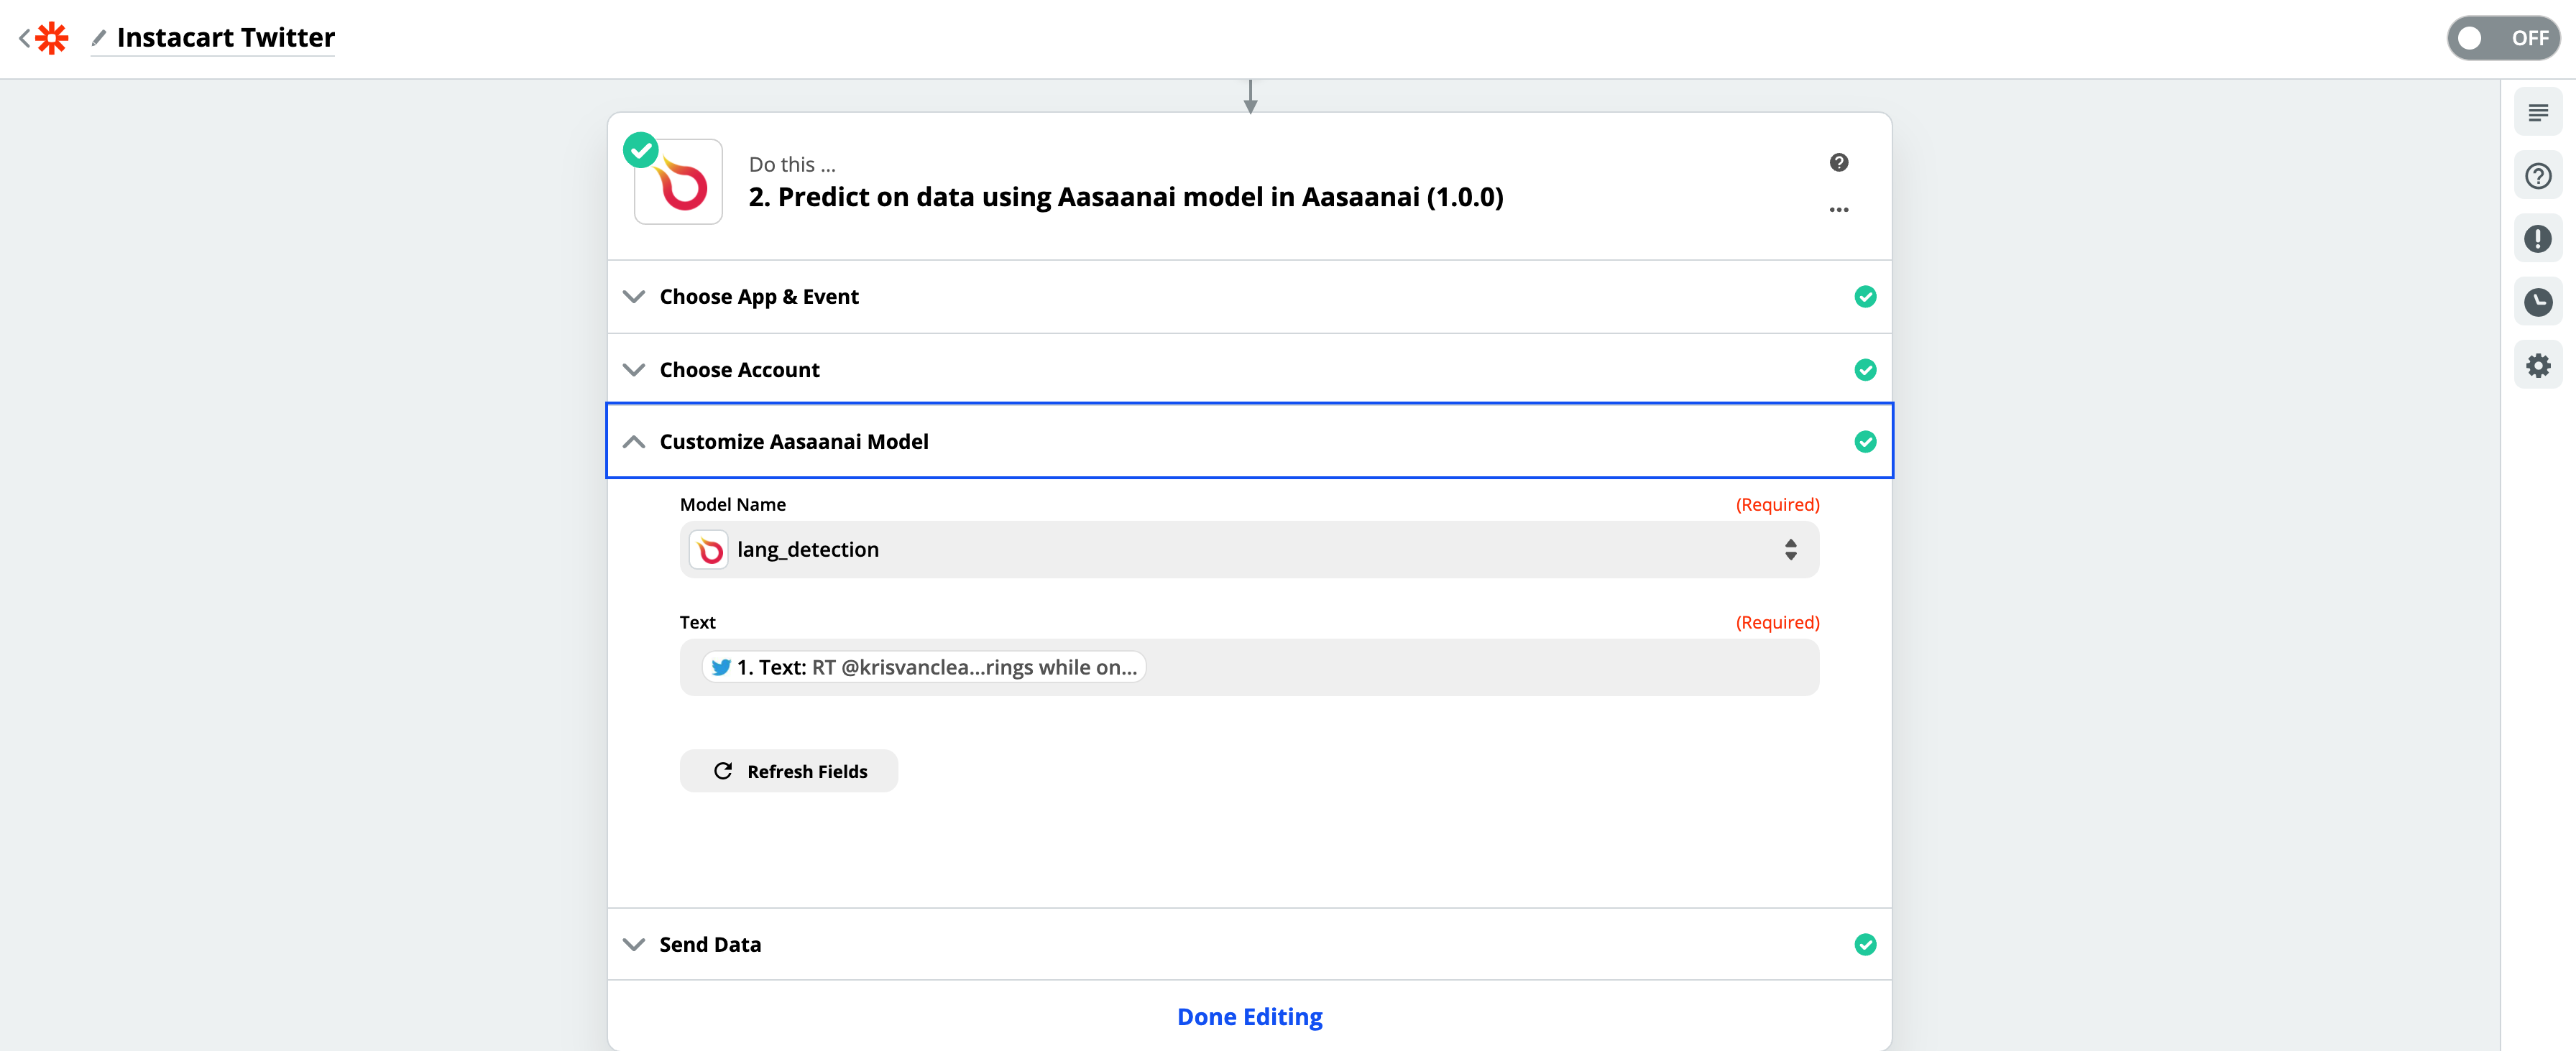2576x1051 pixels.
Task: Open the Zap description notes panel
Action: (2538, 112)
